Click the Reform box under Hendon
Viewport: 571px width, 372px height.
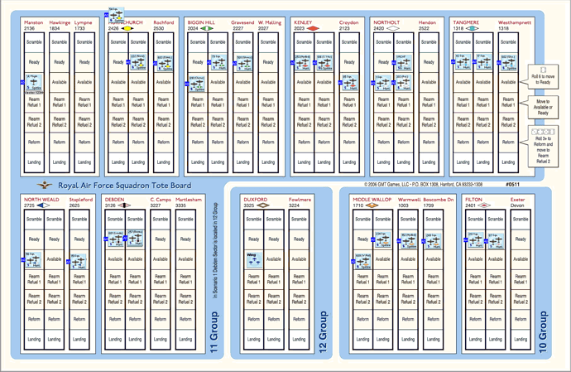(429, 143)
